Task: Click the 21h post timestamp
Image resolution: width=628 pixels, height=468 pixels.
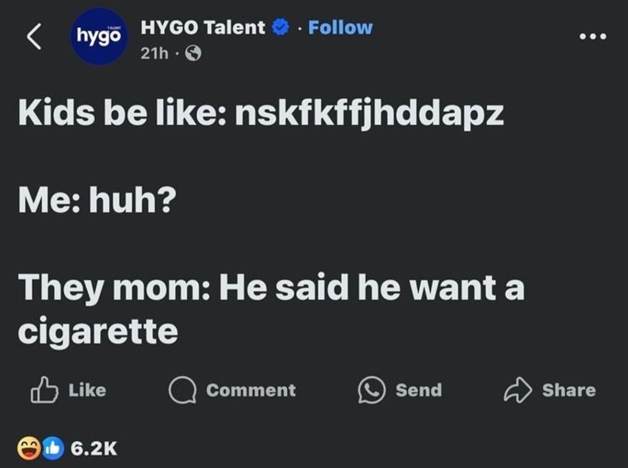Action: coord(154,53)
